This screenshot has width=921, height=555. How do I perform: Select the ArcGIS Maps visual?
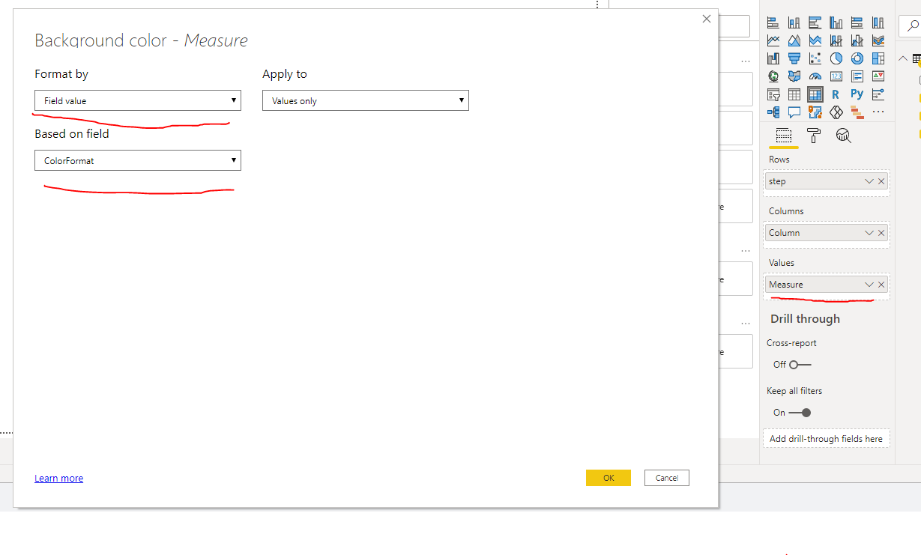[815, 112]
